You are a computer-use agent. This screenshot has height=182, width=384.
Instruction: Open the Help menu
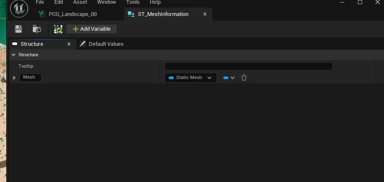(155, 2)
